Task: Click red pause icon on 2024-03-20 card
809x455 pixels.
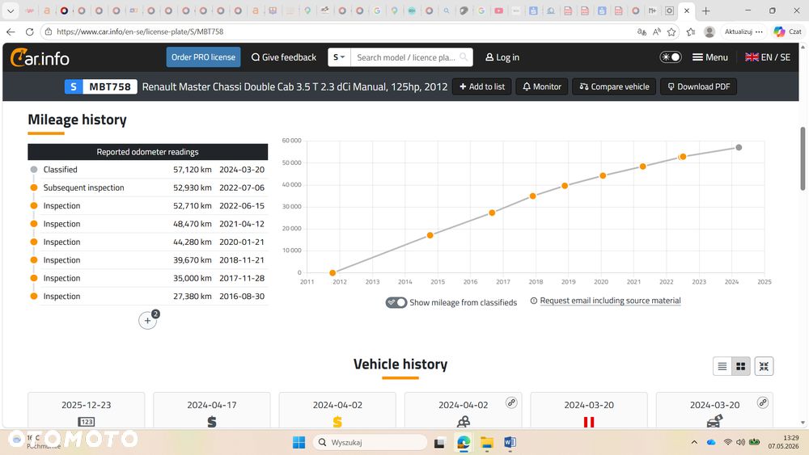Action: click(x=589, y=422)
